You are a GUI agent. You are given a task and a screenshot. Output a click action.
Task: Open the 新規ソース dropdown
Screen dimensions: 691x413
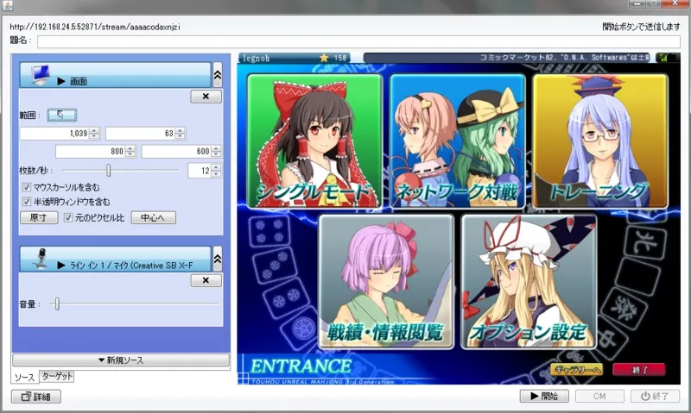coord(121,360)
